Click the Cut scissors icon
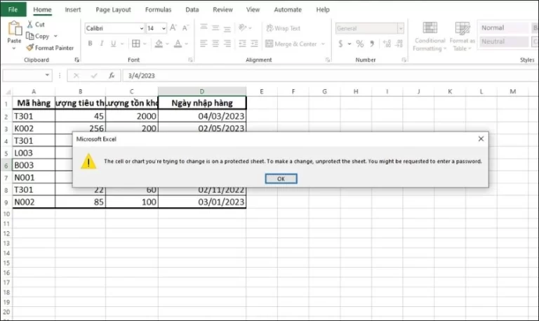 [30, 24]
